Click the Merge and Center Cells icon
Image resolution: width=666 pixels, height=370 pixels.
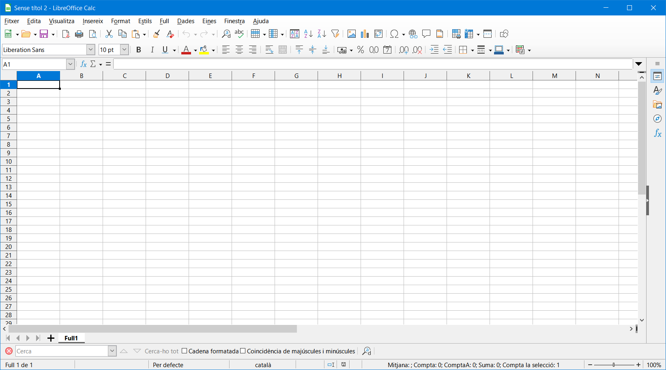(x=283, y=50)
